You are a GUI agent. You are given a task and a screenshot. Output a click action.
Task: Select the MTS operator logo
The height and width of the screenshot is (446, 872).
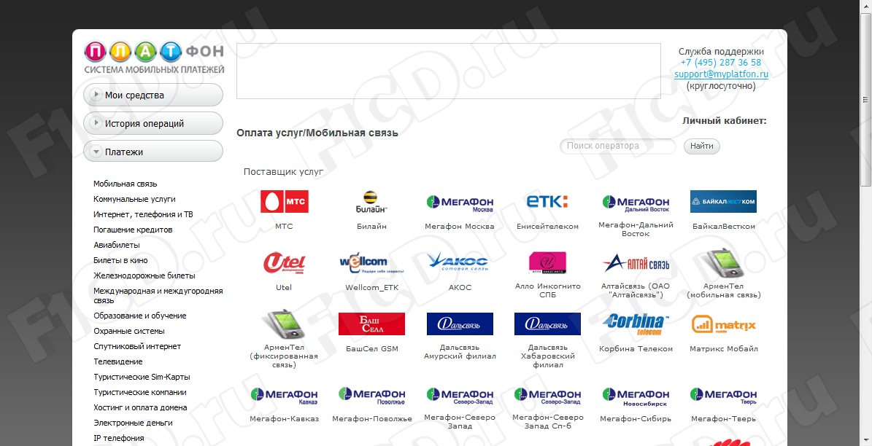click(x=284, y=202)
